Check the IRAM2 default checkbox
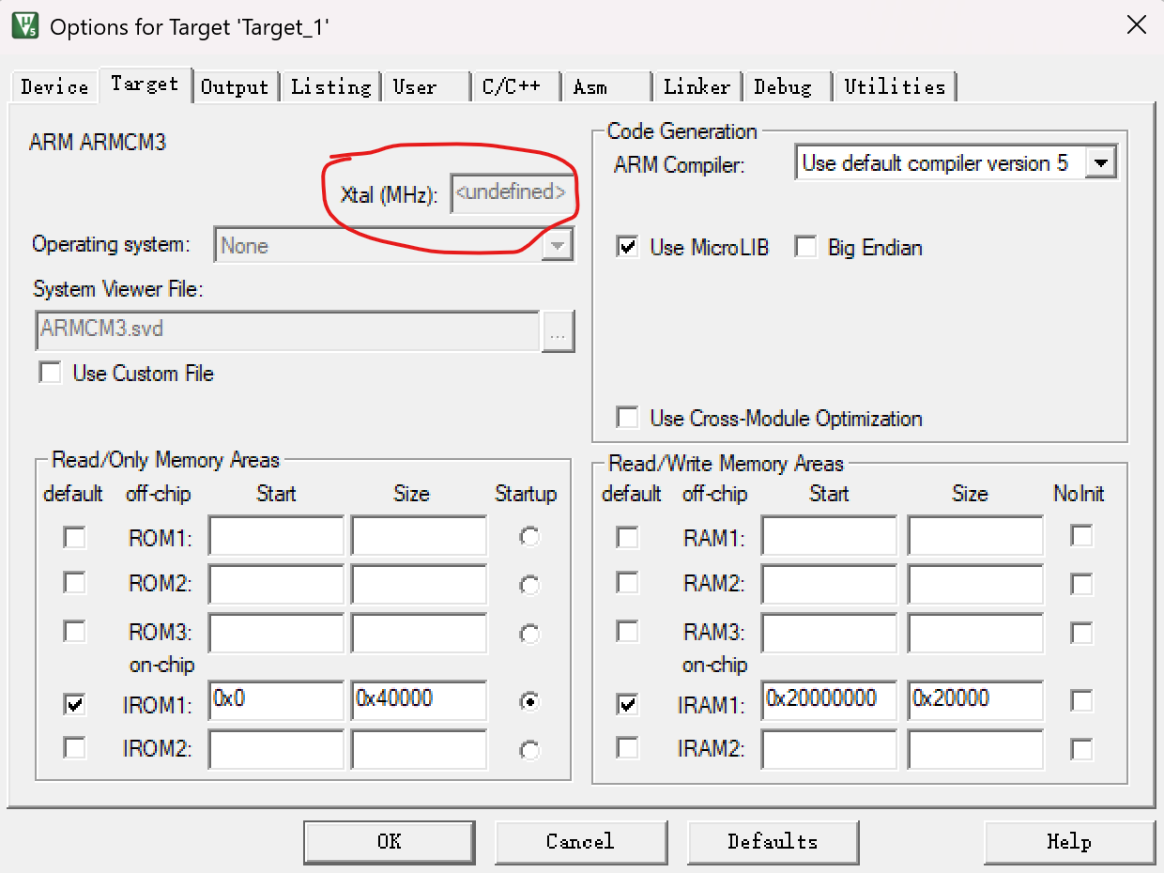1164x873 pixels. point(627,748)
